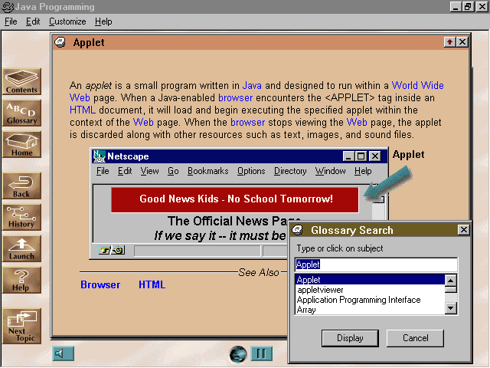Open the Glossary sidebar button
490x368 pixels.
[21, 113]
